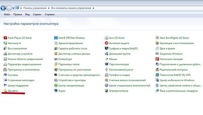Open Технология Intel My WiFi link
Image resolution: width=203 pixels, height=115 pixels.
click(x=175, y=75)
